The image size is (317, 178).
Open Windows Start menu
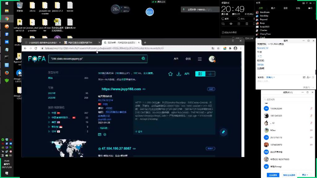7,3
